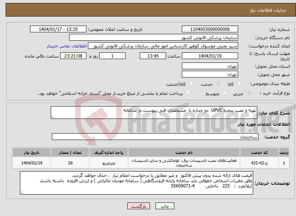
Task: Select the جزیی purchase type radio
Action: pyautogui.click(x=249, y=93)
